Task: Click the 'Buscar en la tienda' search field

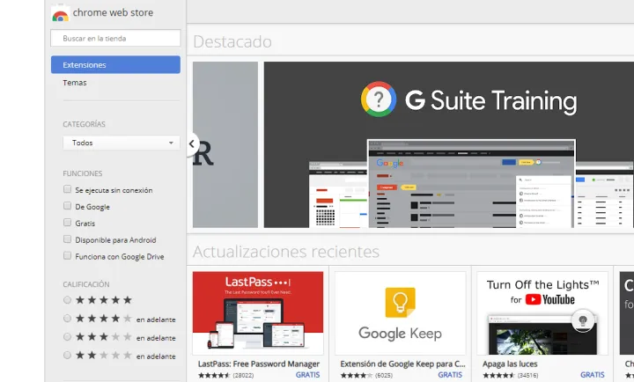Action: 115,39
